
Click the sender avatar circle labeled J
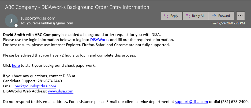click(11, 20)
